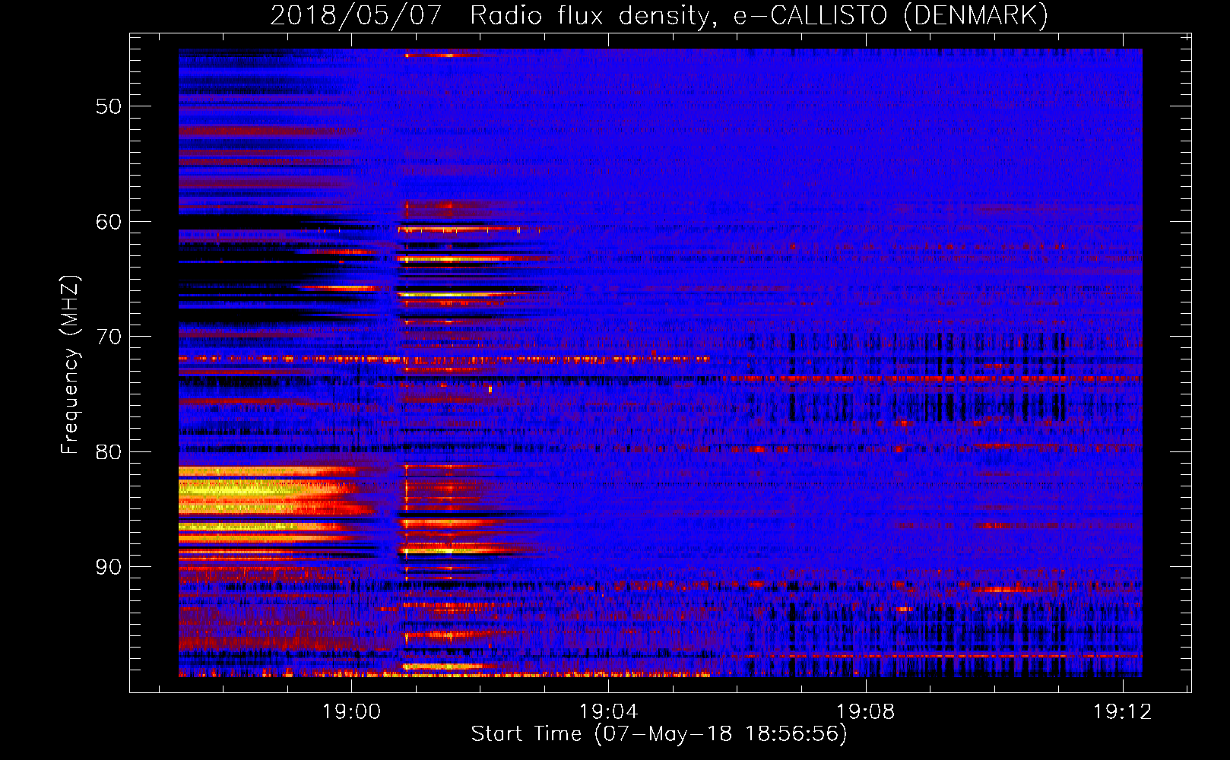This screenshot has height=760, width=1230.
Task: Click the '19:12' time tick label
Action: tap(1123, 712)
